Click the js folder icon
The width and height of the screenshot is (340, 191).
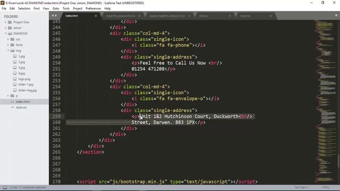click(x=12, y=95)
